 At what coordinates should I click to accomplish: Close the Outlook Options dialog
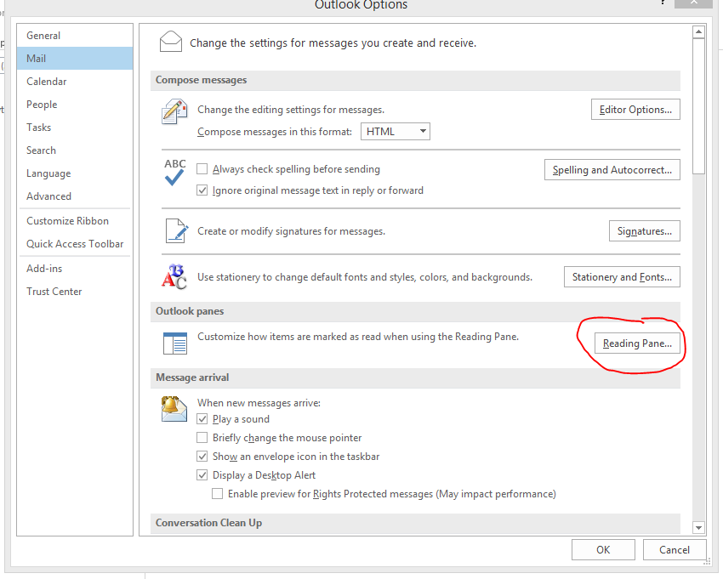point(693,3)
